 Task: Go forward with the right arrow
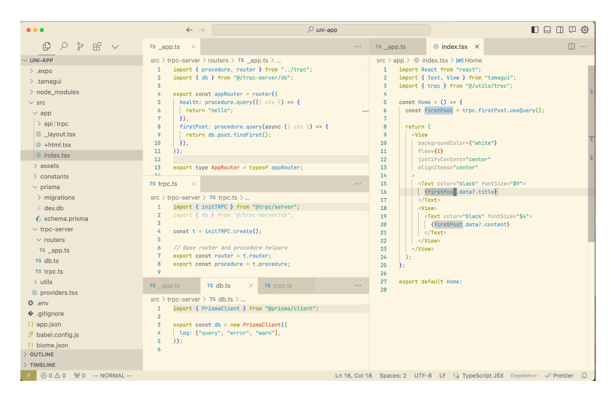[202, 30]
